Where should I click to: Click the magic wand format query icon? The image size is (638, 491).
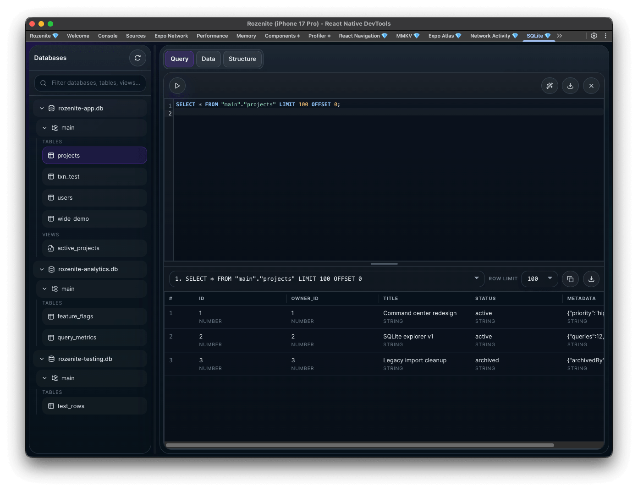(550, 86)
